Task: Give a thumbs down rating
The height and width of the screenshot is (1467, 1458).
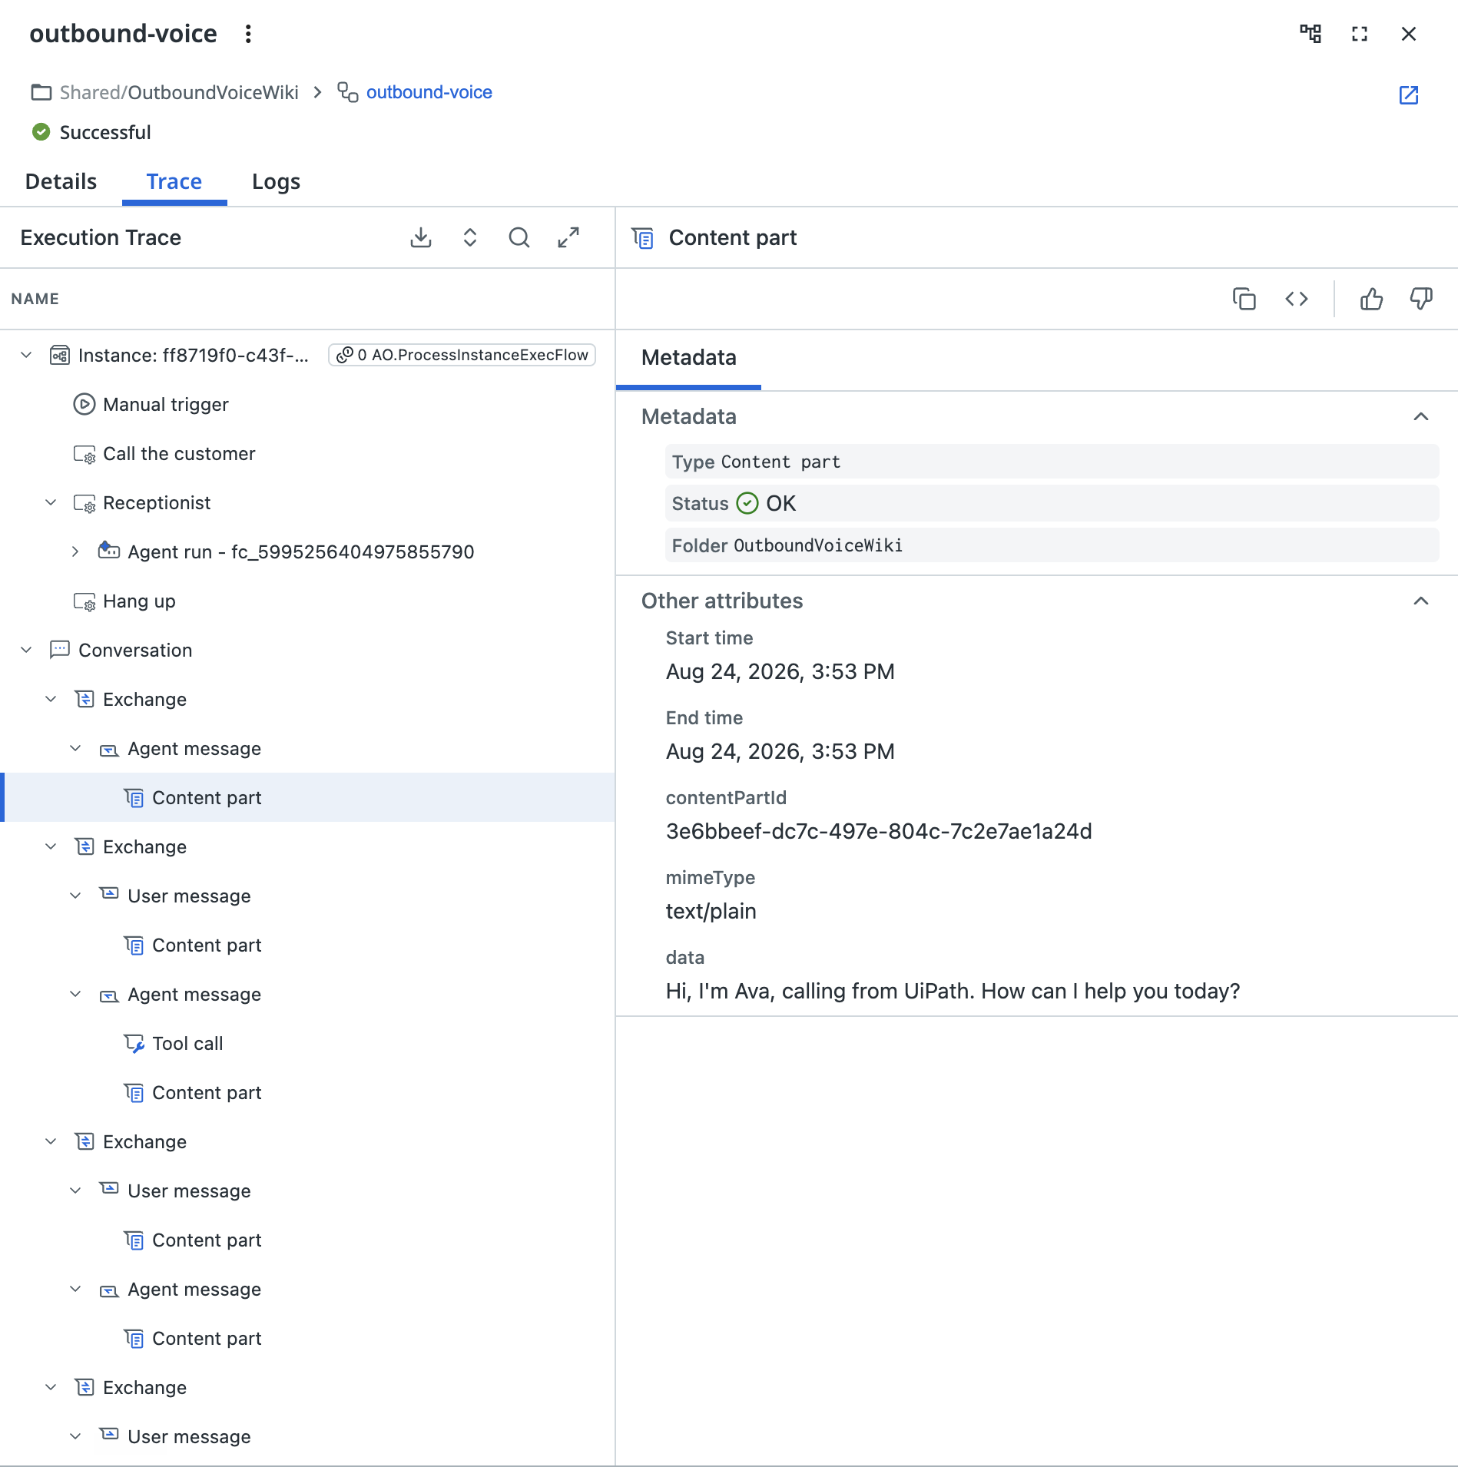Action: tap(1421, 299)
